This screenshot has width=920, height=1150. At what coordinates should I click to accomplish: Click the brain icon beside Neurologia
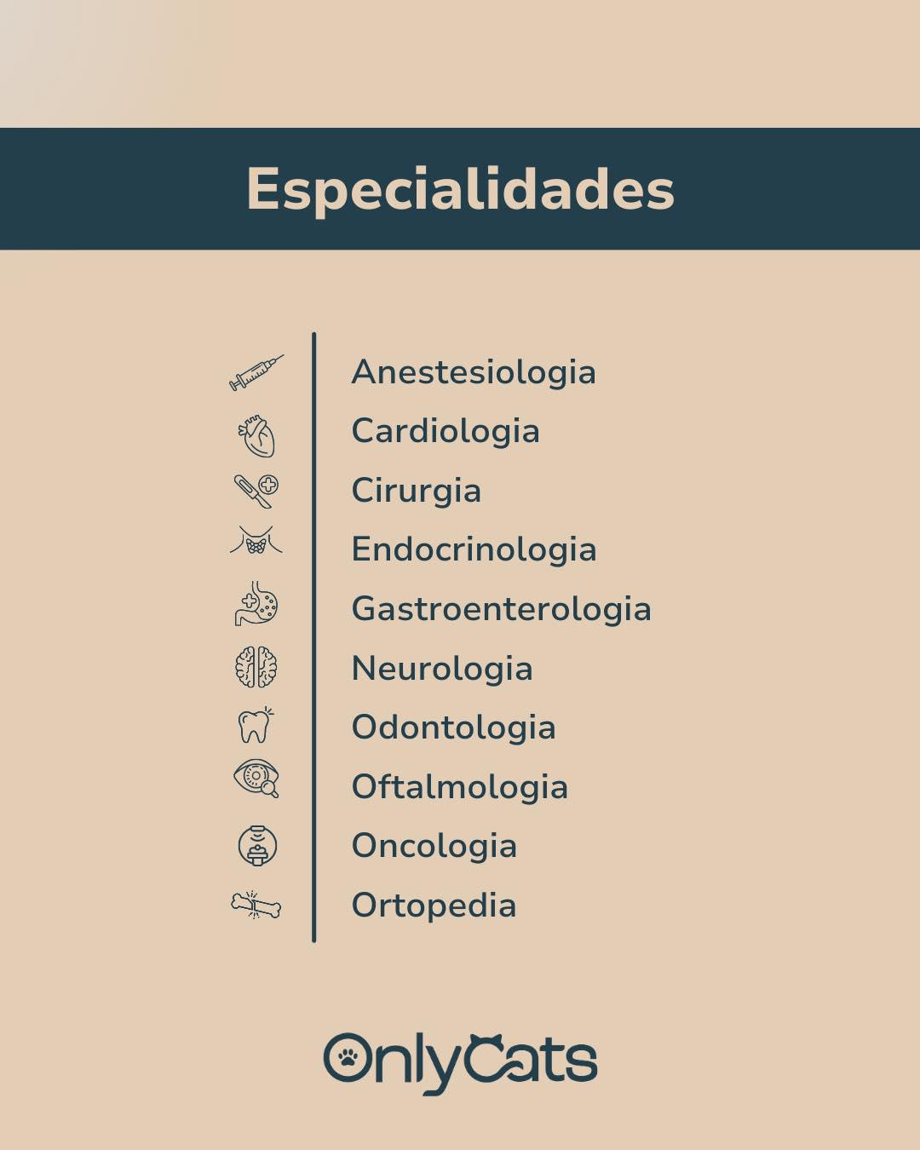(256, 667)
